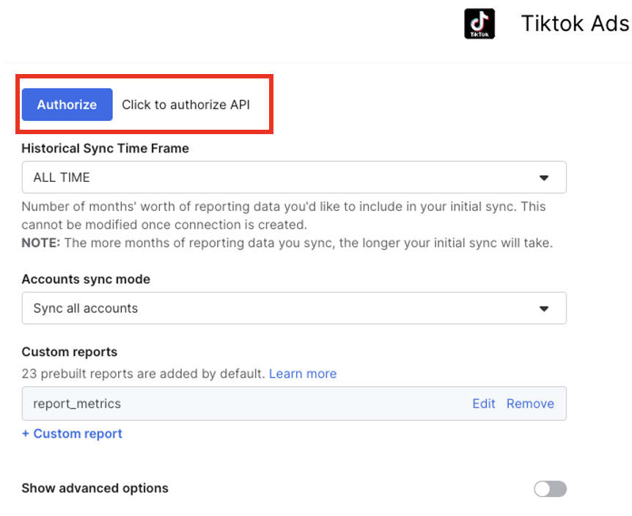Click the TikTok logo icon
Image resolution: width=632 pixels, height=516 pixels.
[479, 23]
